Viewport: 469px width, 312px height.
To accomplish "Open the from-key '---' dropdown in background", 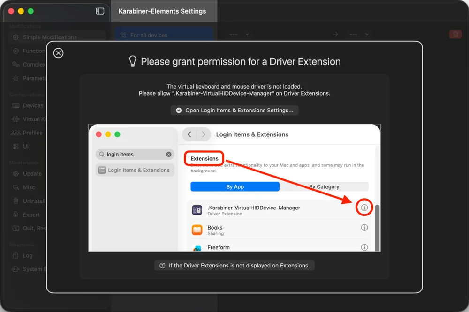I will point(239,34).
